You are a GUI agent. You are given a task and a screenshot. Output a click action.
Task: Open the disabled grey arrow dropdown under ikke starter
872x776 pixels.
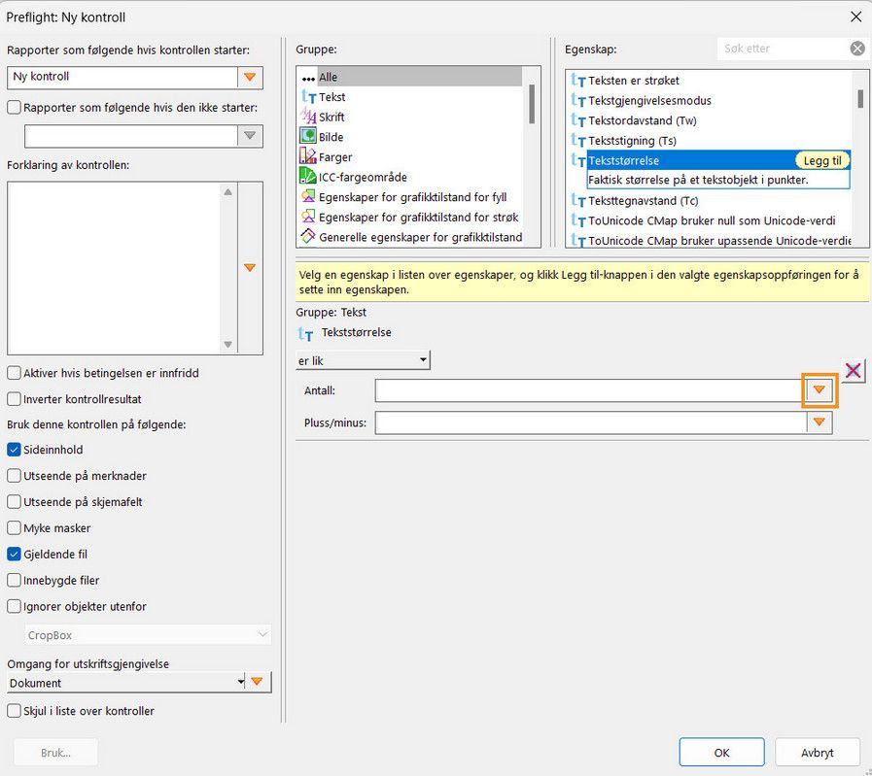[x=250, y=136]
